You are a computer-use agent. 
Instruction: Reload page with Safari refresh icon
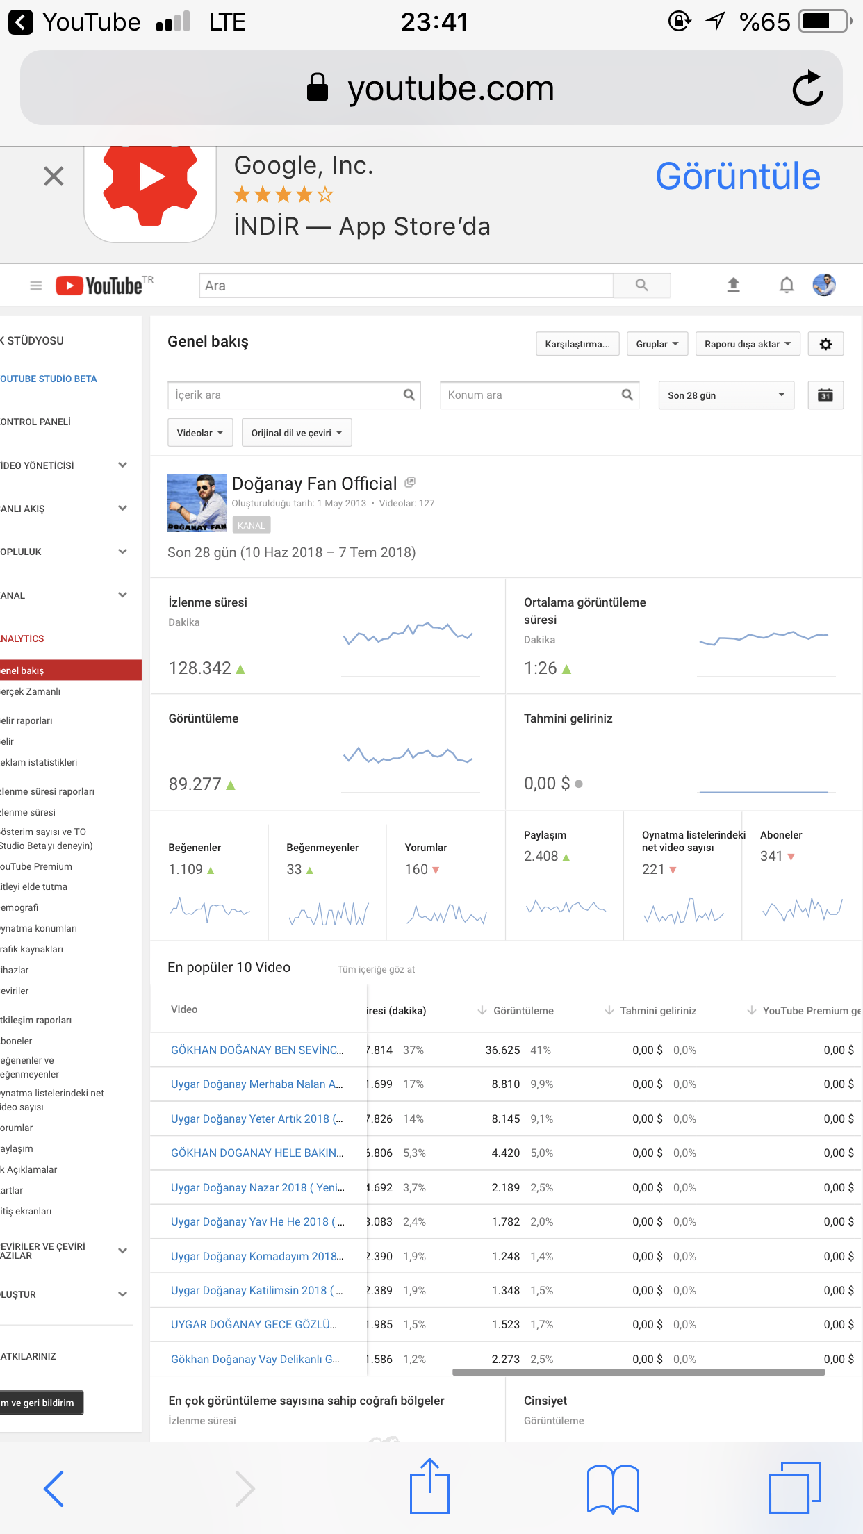pos(808,88)
